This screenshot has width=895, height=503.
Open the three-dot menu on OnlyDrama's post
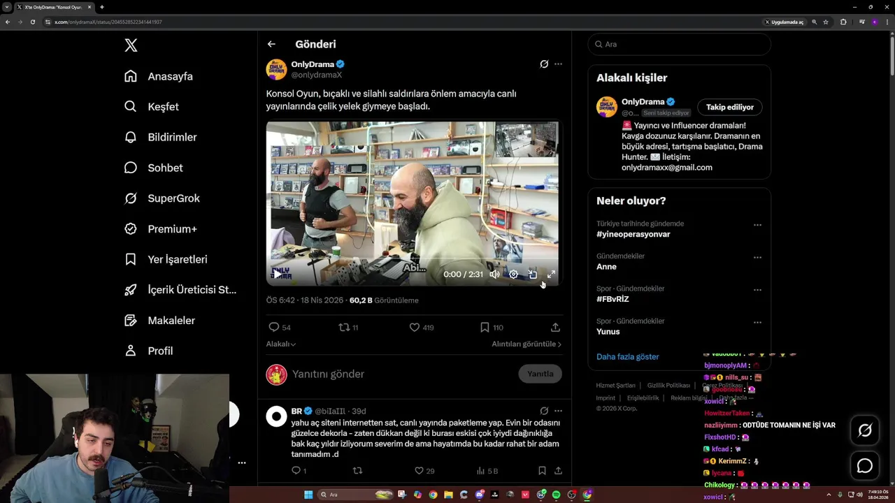558,64
